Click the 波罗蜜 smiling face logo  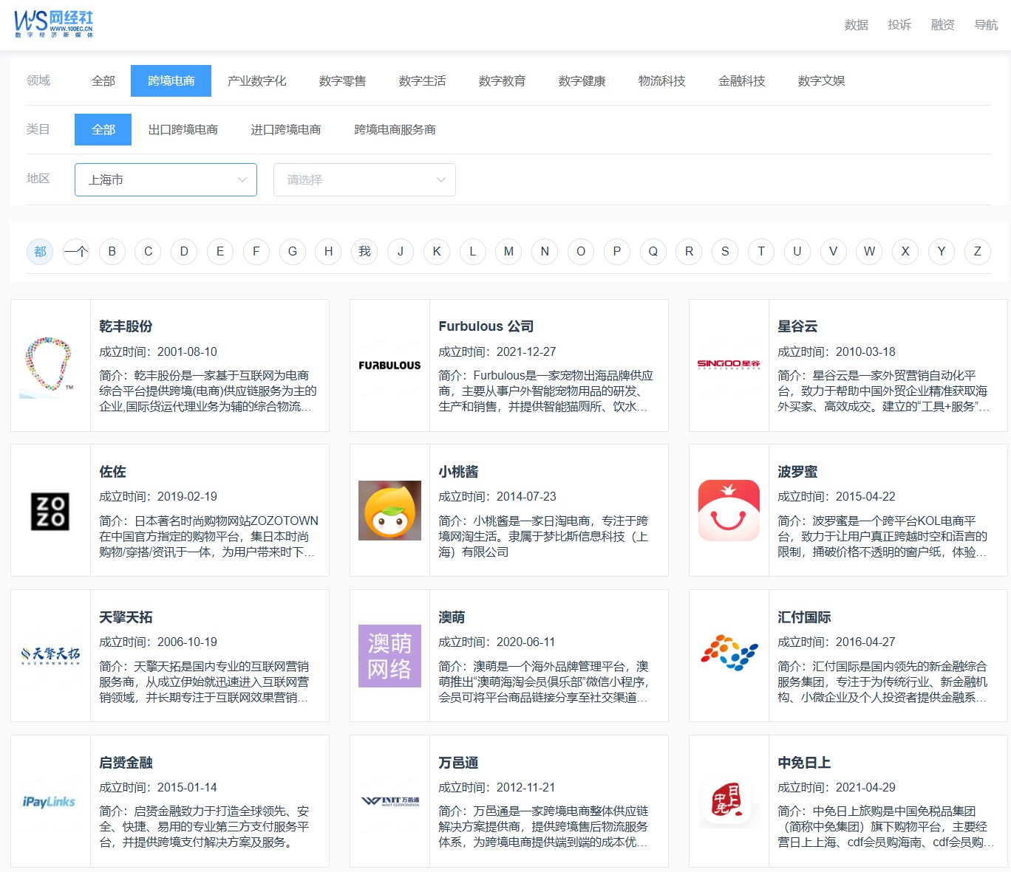729,510
